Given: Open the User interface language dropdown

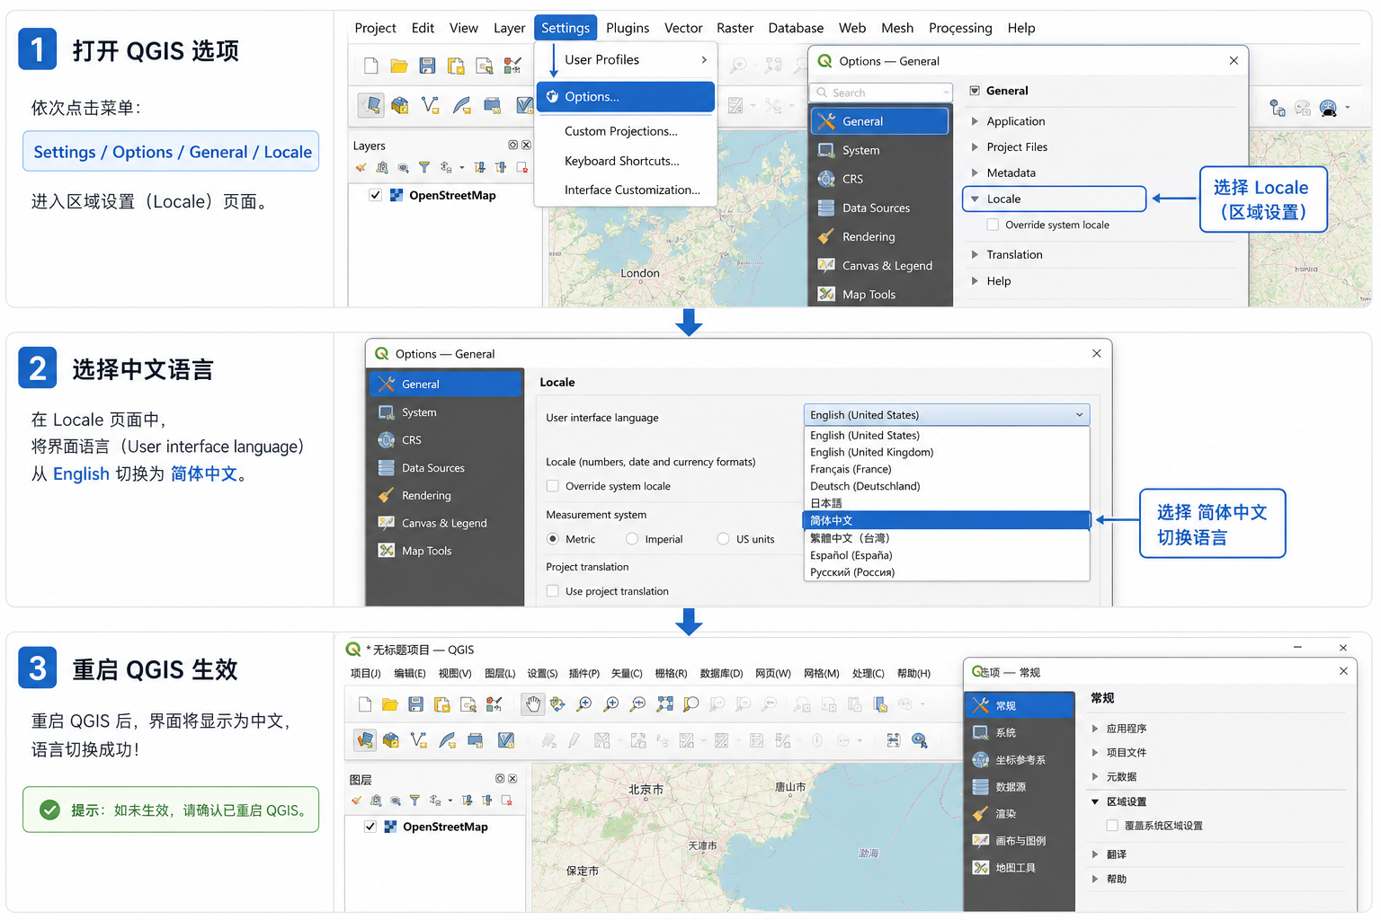Looking at the screenshot, I should [x=946, y=415].
